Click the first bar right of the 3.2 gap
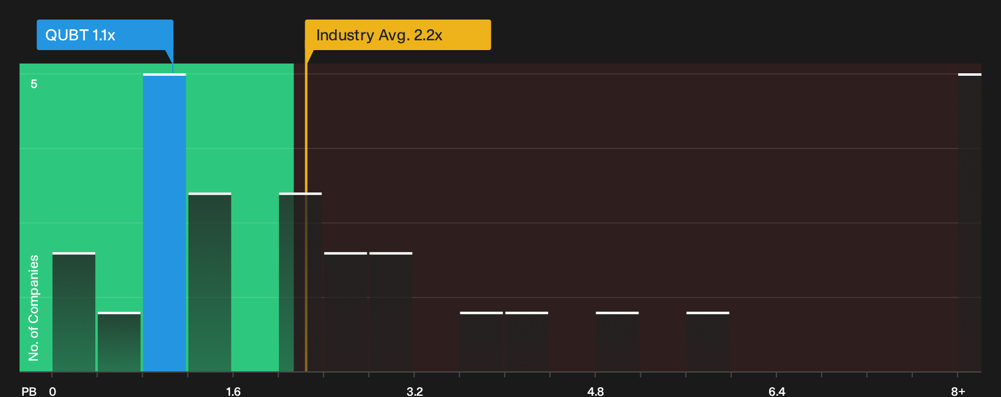 coord(482,341)
